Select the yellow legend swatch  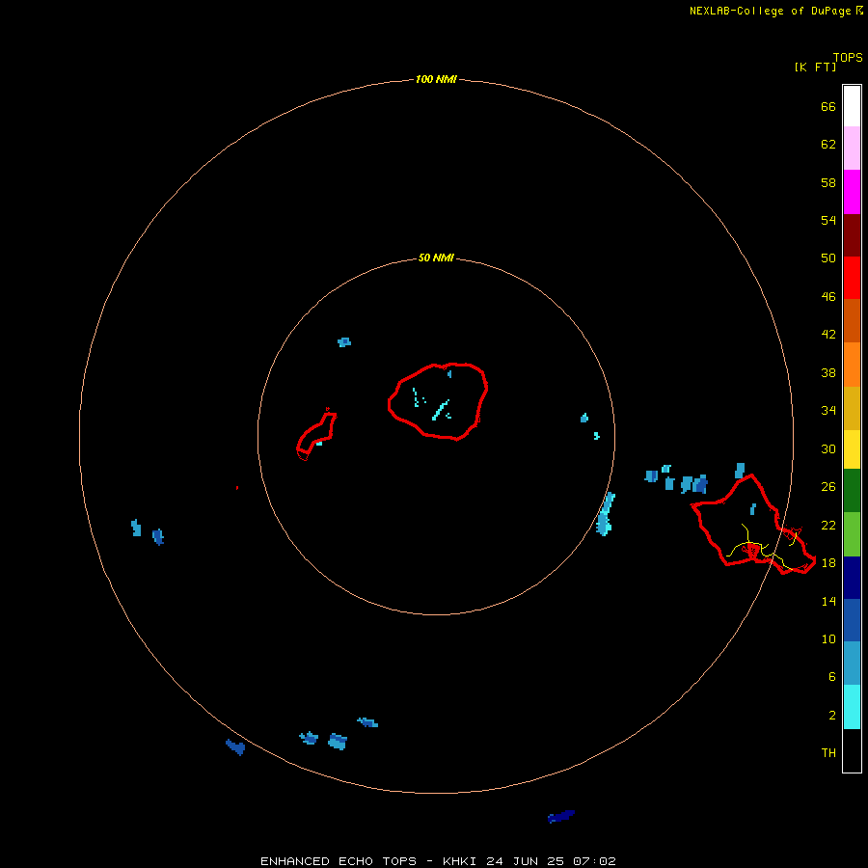(852, 449)
